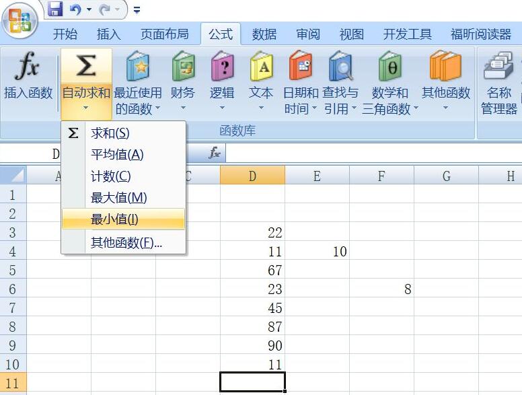Select cell D4 containing 11
522x395 pixels.
click(253, 251)
